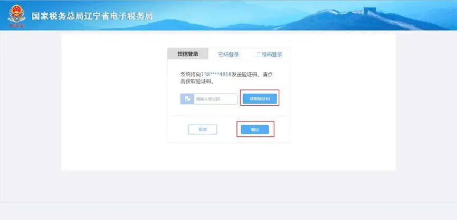Image resolution: width=457 pixels, height=220 pixels.
Task: Click empty white panel area right of login card
Action: click(x=343, y=102)
